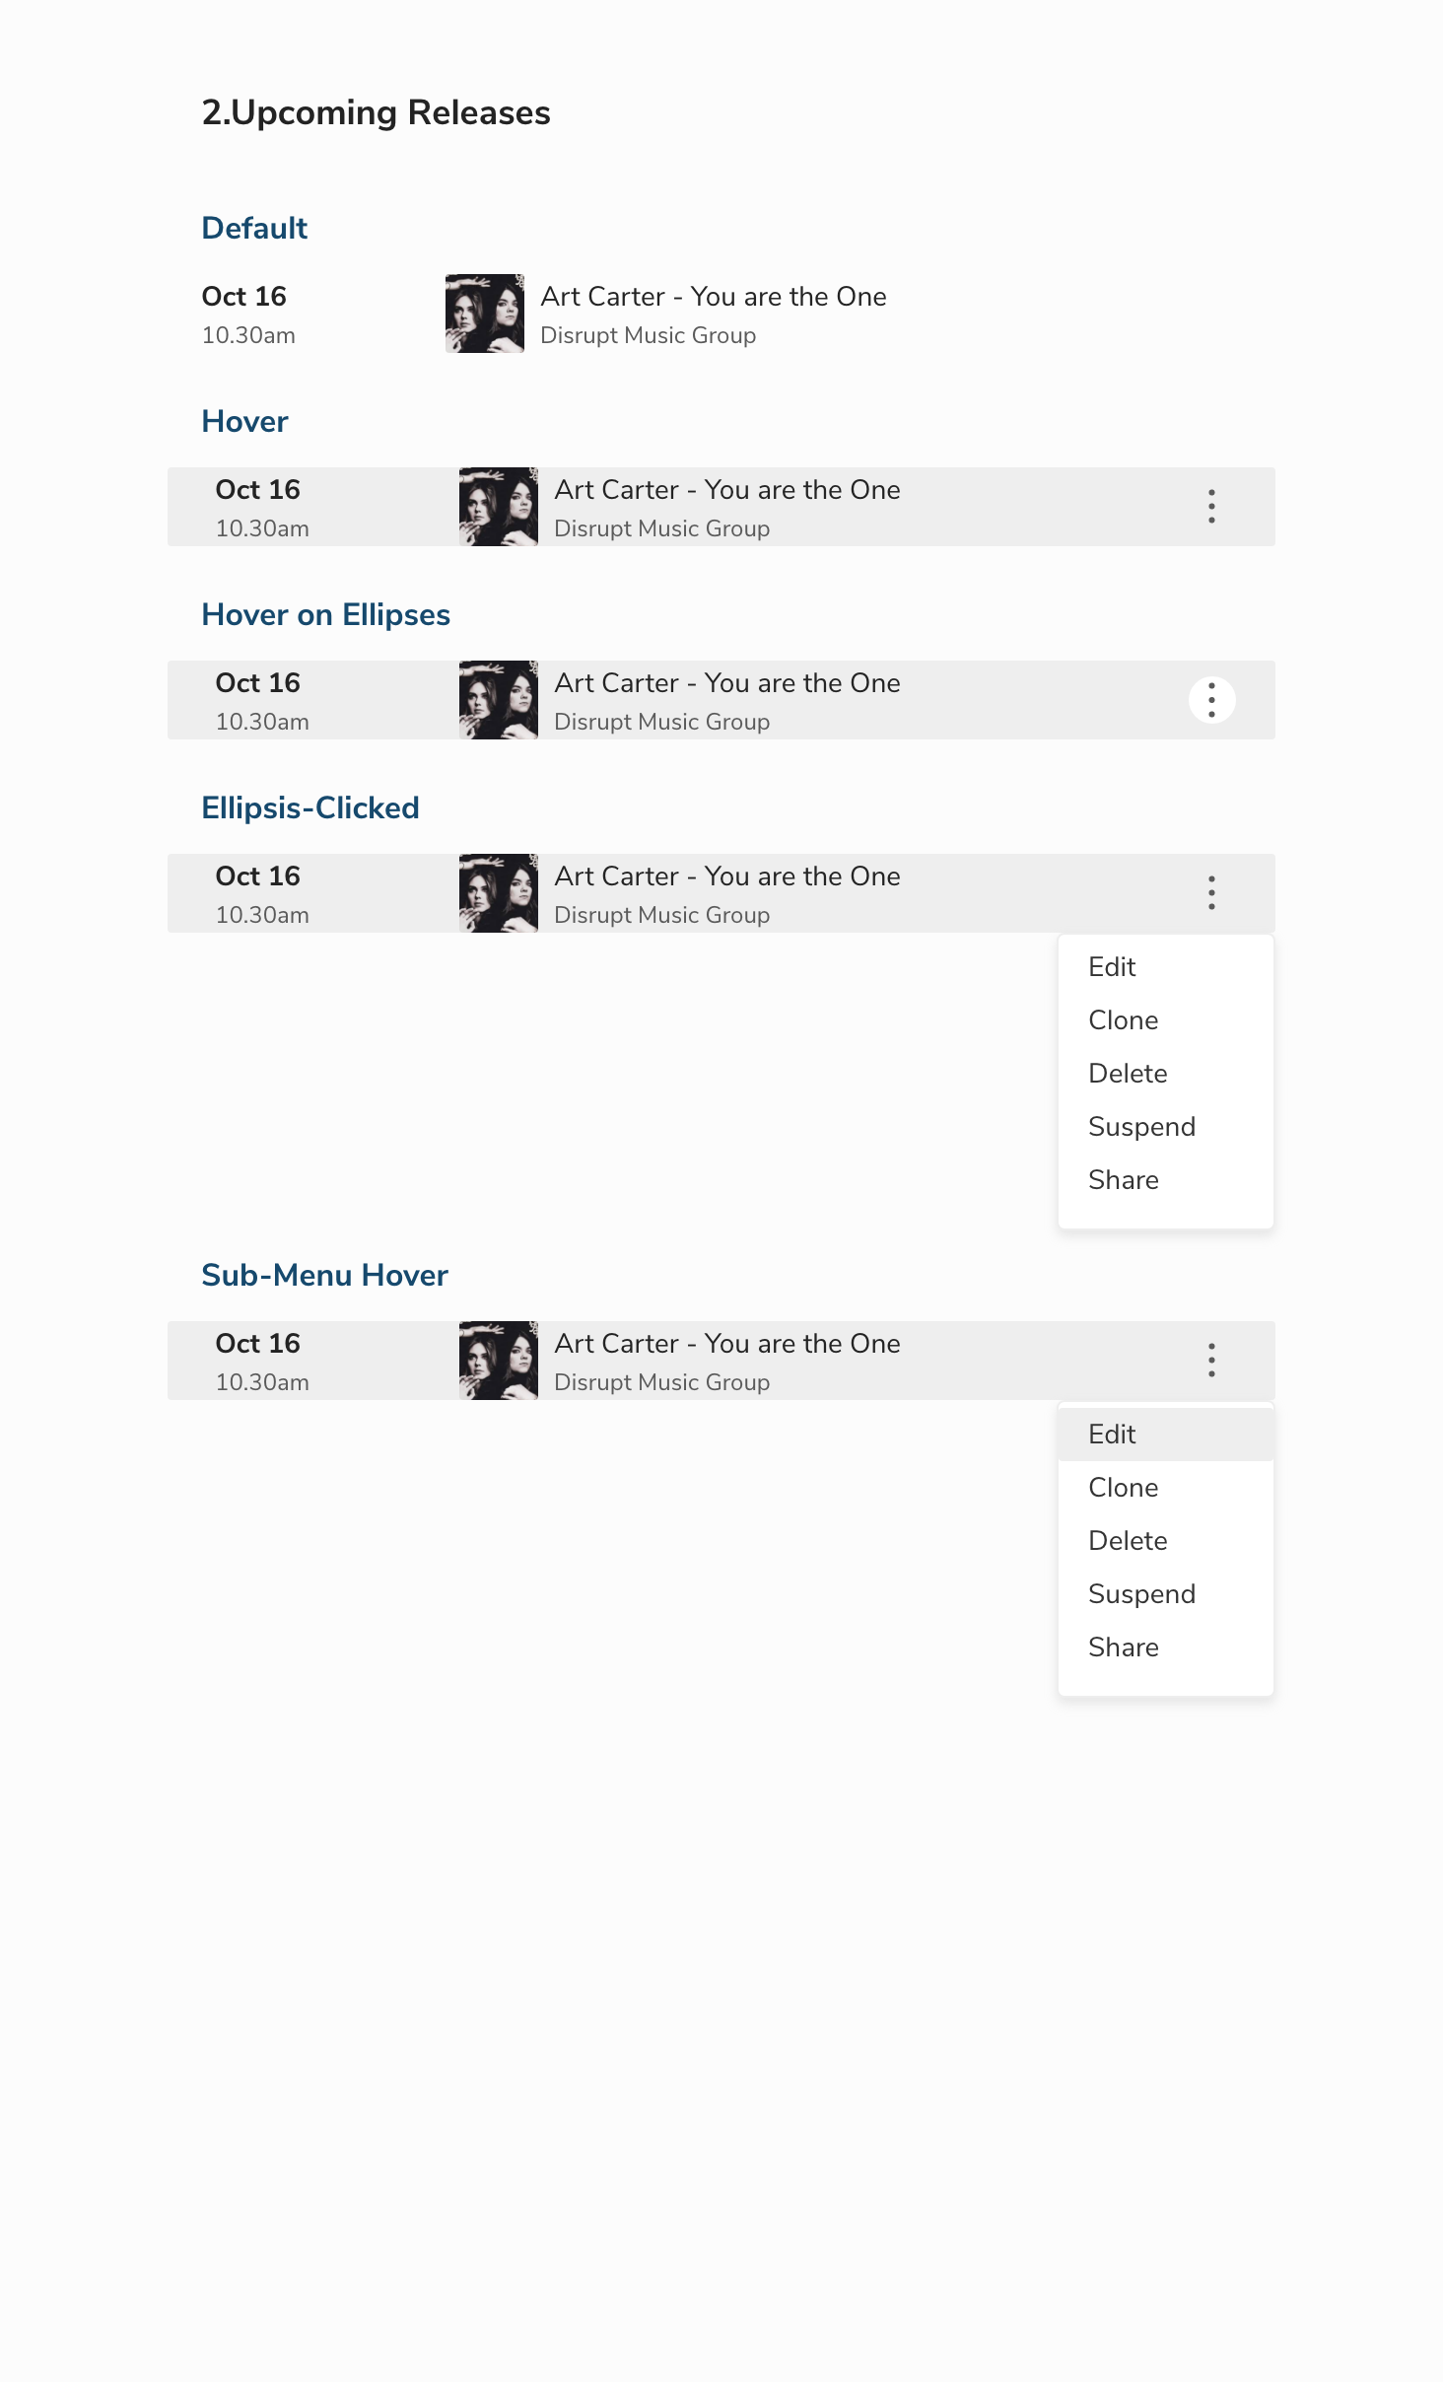Click the release title in Default row
Screen dimensions: 1443x2382
[714, 297]
